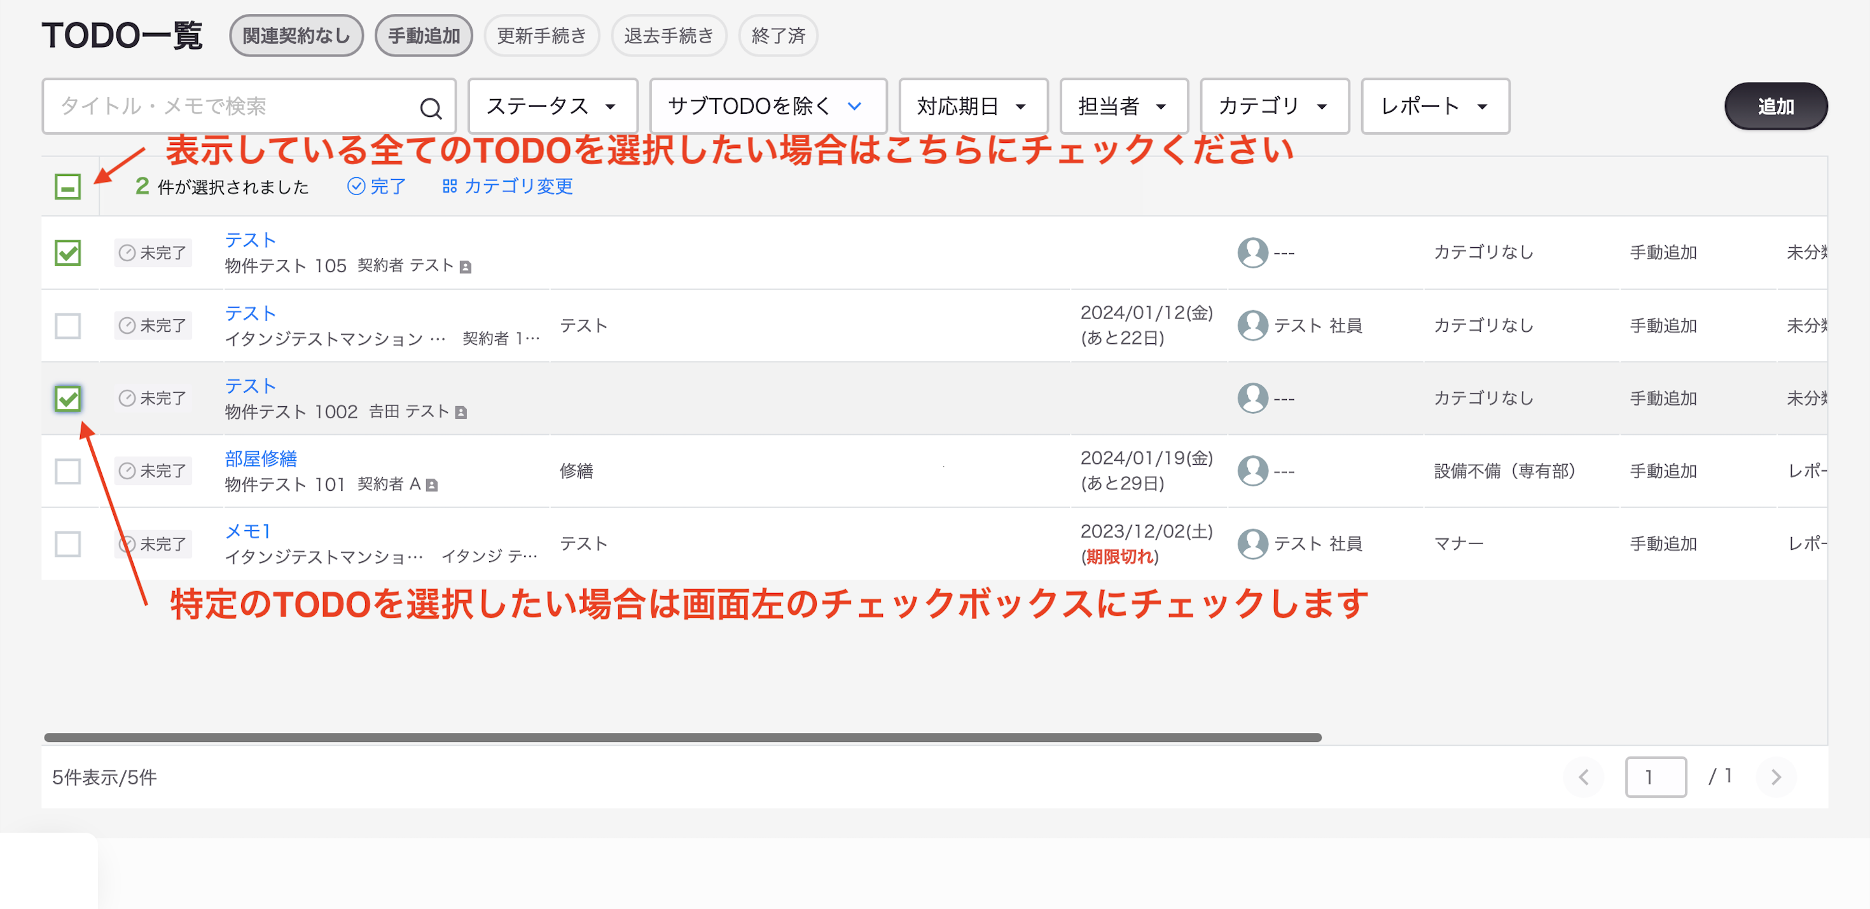Open テスト link for 物件テスト 1002
This screenshot has height=909, width=1870.
(251, 386)
